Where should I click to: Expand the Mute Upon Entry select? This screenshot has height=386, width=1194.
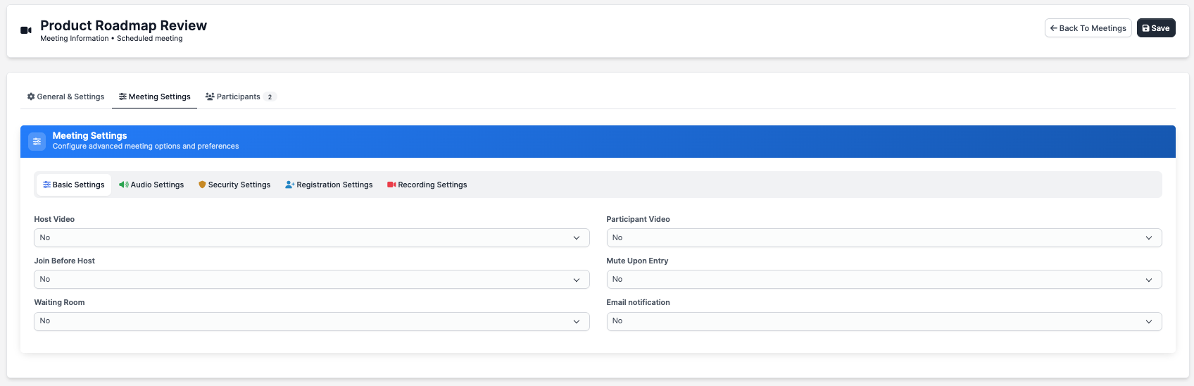pos(884,280)
